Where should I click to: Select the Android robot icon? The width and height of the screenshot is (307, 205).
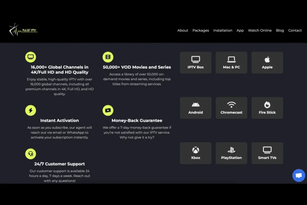coord(196,105)
